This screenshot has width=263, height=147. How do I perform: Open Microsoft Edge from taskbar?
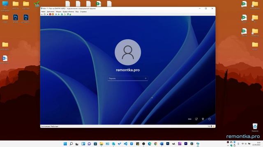150,144
